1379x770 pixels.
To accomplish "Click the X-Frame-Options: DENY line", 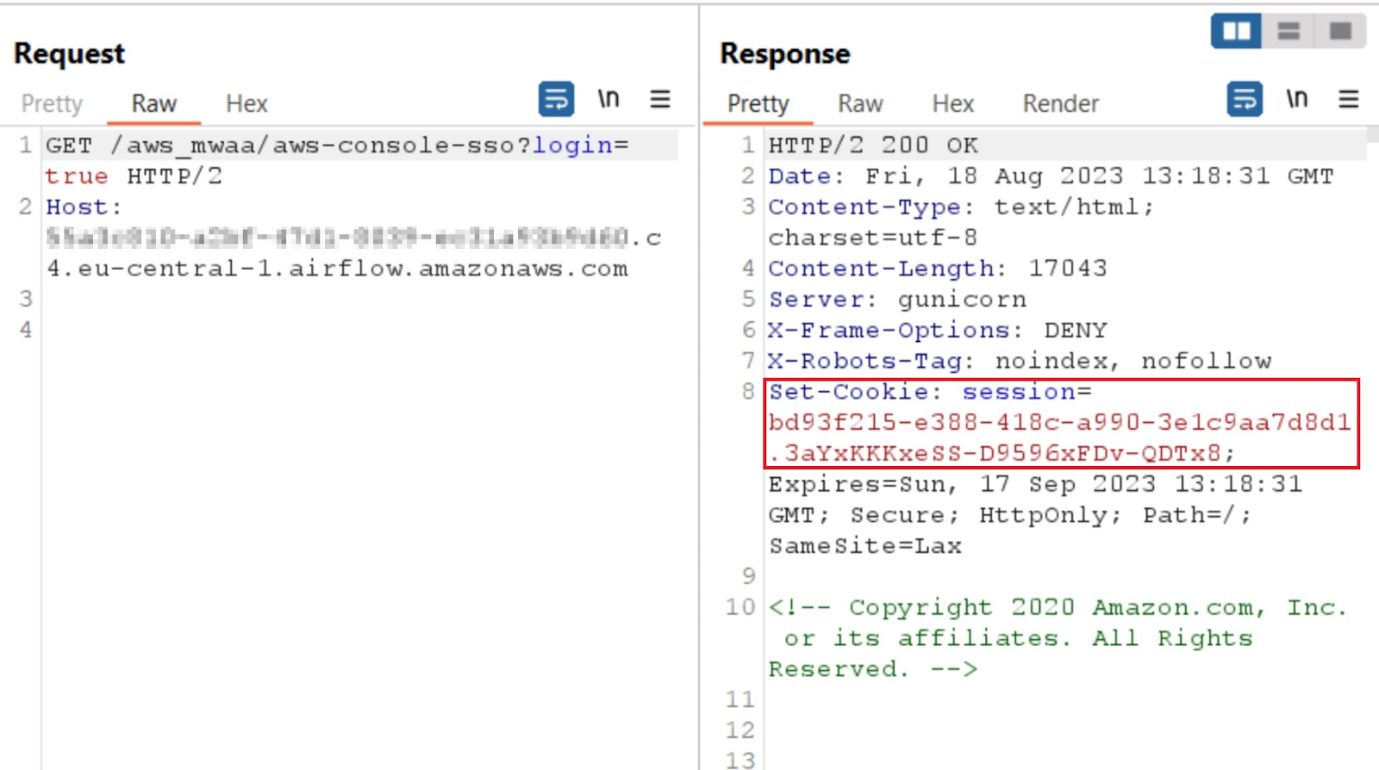I will pos(937,330).
